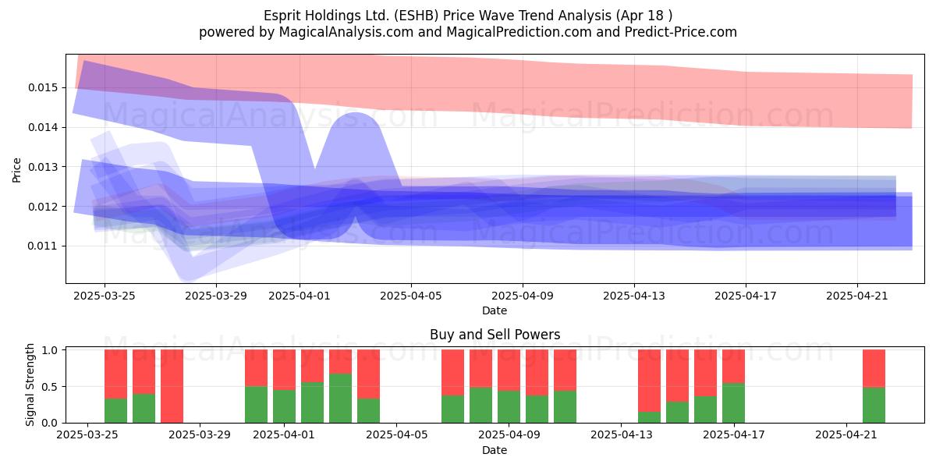Click the 'Buy and Sell Powers' chart title
936x468 pixels.
[495, 335]
